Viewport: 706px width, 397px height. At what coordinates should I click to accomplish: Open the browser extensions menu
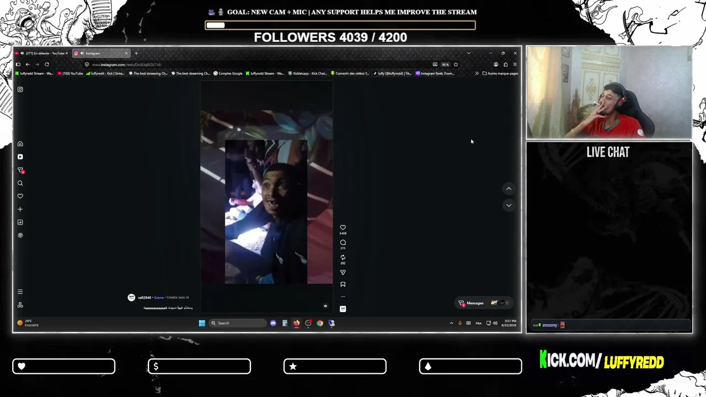click(x=505, y=65)
